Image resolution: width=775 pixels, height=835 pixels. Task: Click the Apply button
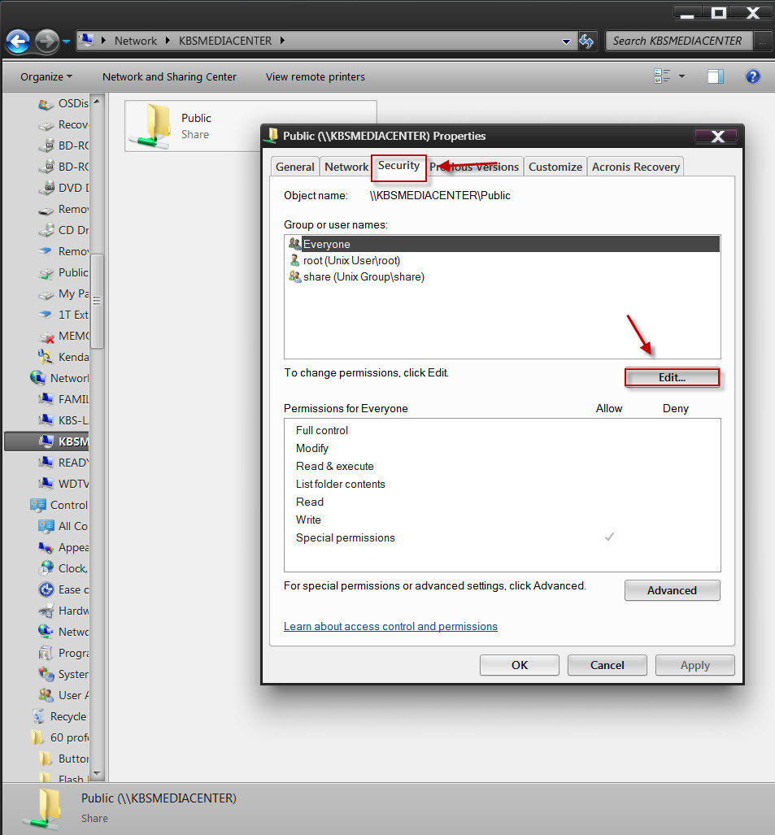[694, 665]
